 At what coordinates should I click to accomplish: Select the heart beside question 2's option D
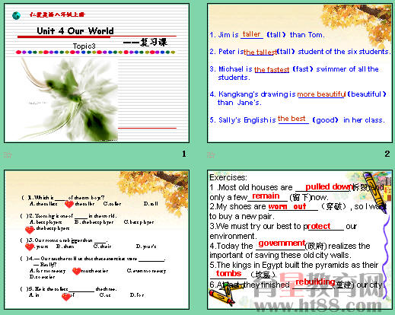coord(30,230)
